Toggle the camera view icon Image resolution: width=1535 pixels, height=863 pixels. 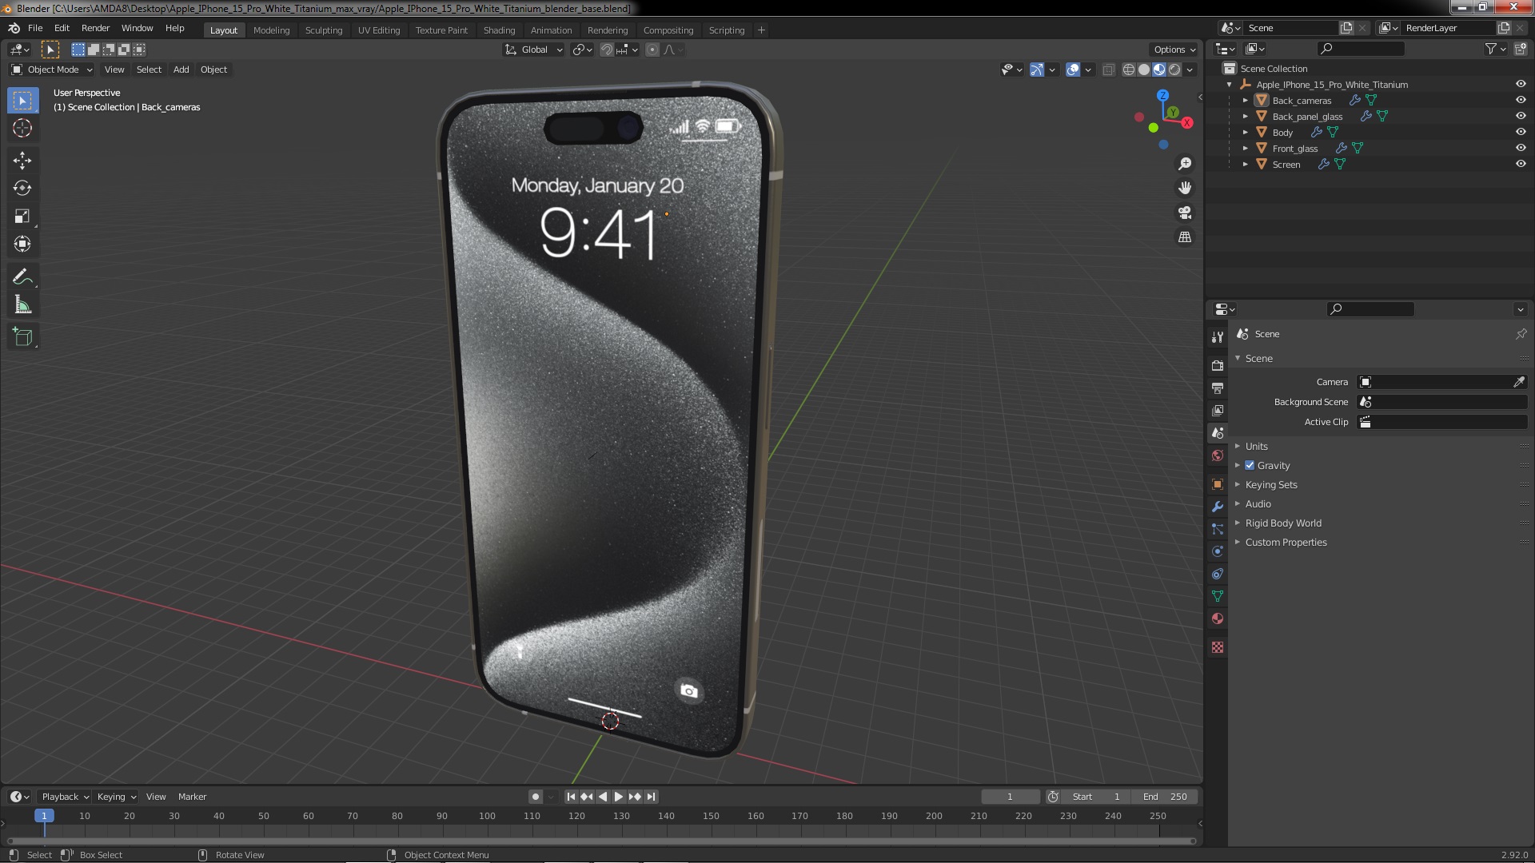(x=1185, y=213)
